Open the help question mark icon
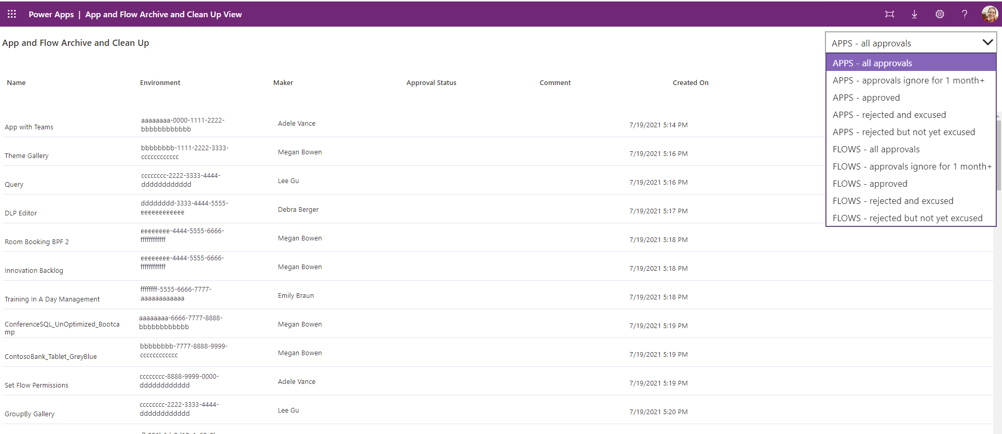This screenshot has width=1002, height=434. pyautogui.click(x=964, y=14)
